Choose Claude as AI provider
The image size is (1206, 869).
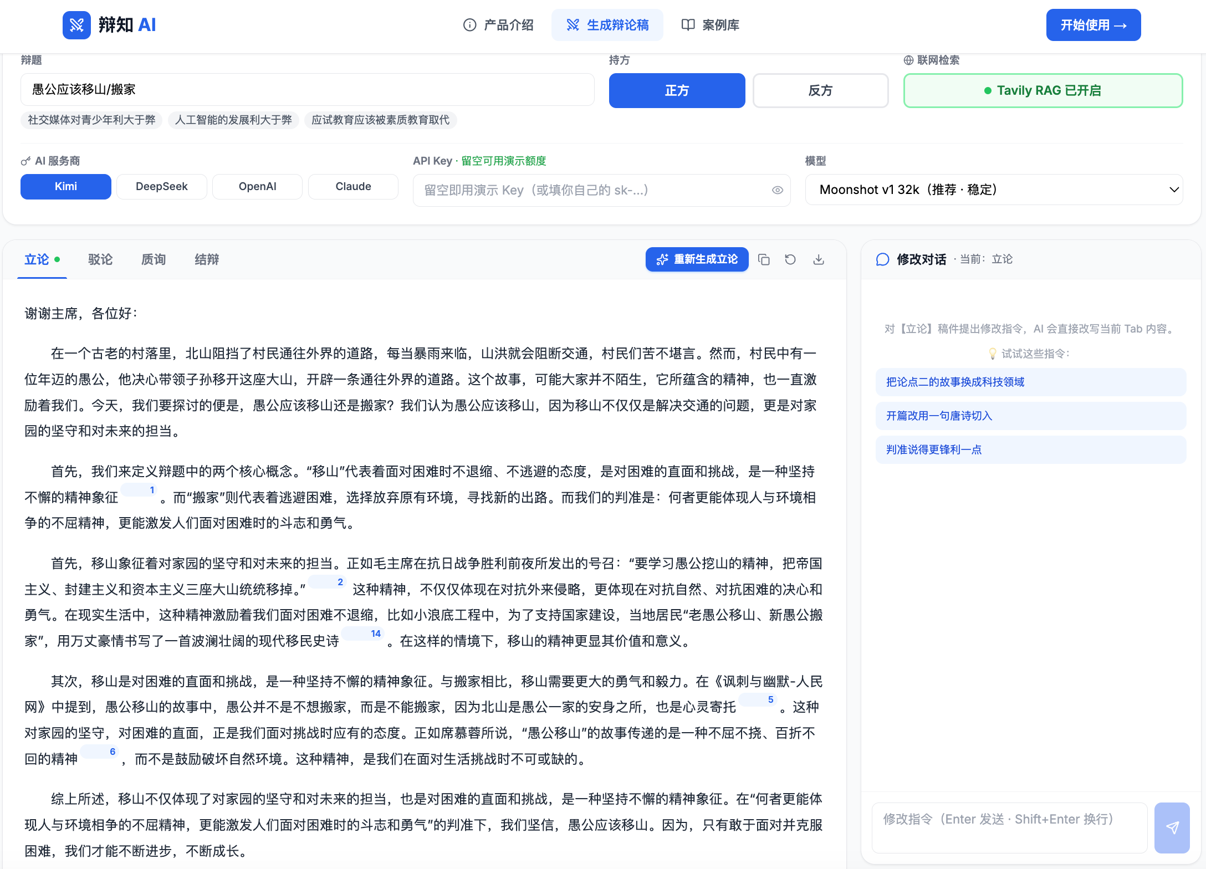353,186
